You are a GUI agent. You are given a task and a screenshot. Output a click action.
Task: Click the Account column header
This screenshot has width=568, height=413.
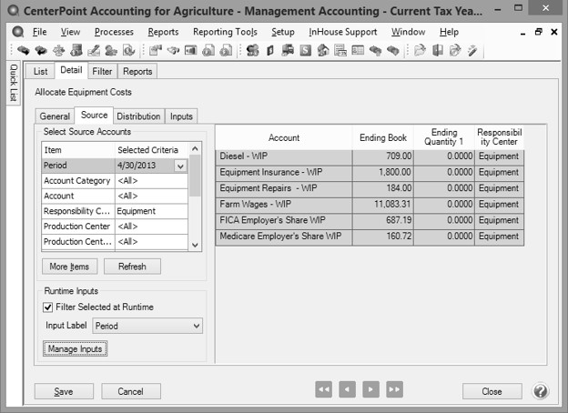(284, 137)
